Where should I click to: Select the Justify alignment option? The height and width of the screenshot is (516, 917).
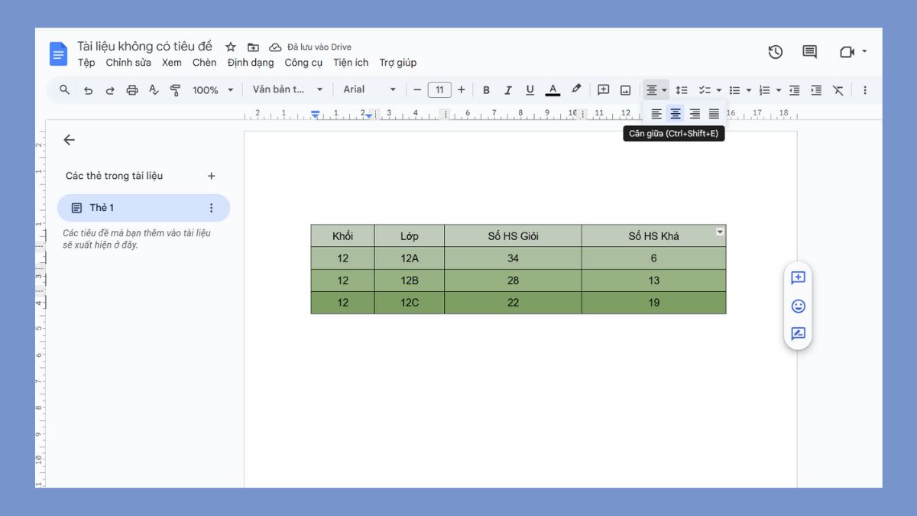pos(714,114)
